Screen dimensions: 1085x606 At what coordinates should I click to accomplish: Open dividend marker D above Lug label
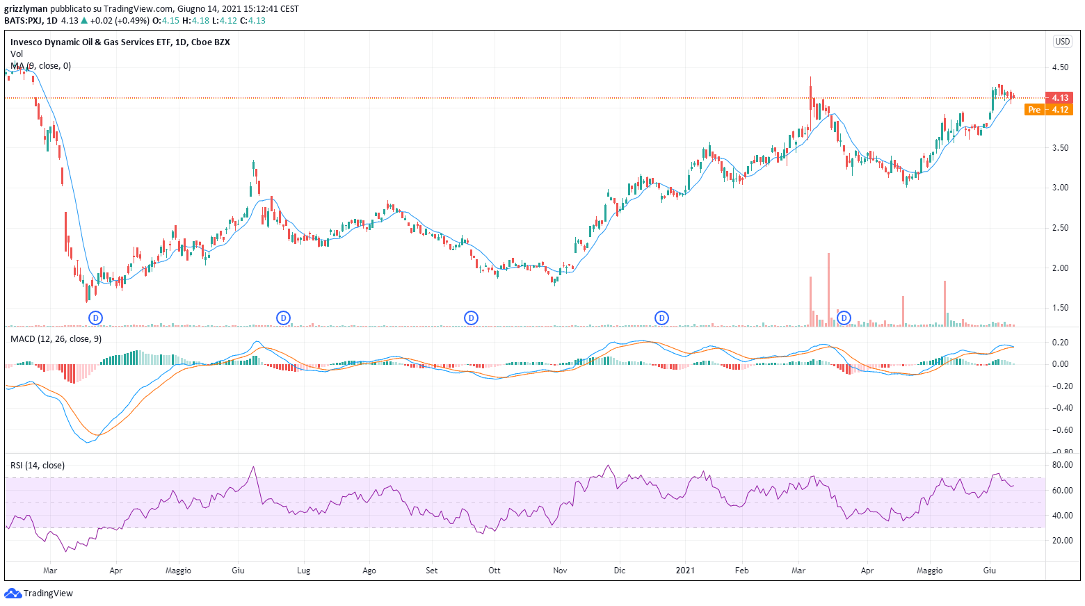click(283, 318)
